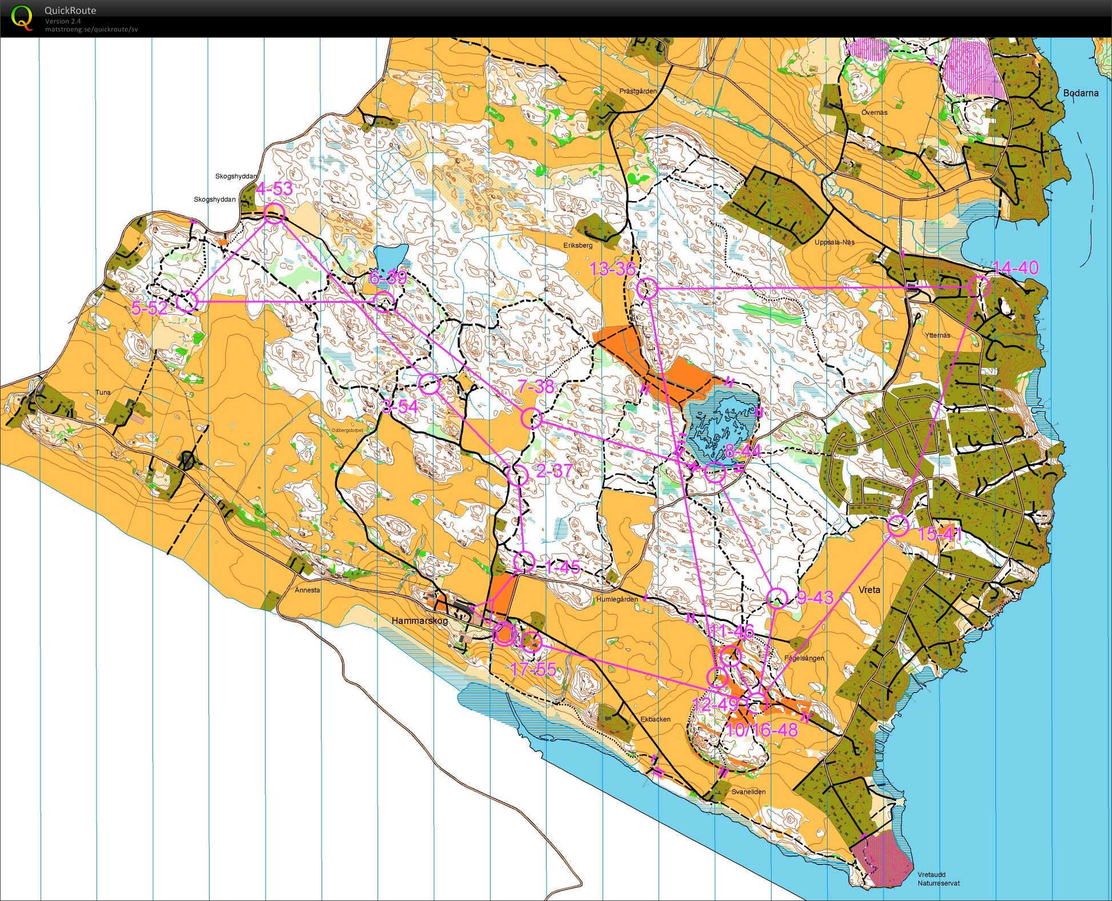Viewport: 1112px width, 901px height.
Task: Click the 'Eriksberg' place name
Action: [578, 245]
